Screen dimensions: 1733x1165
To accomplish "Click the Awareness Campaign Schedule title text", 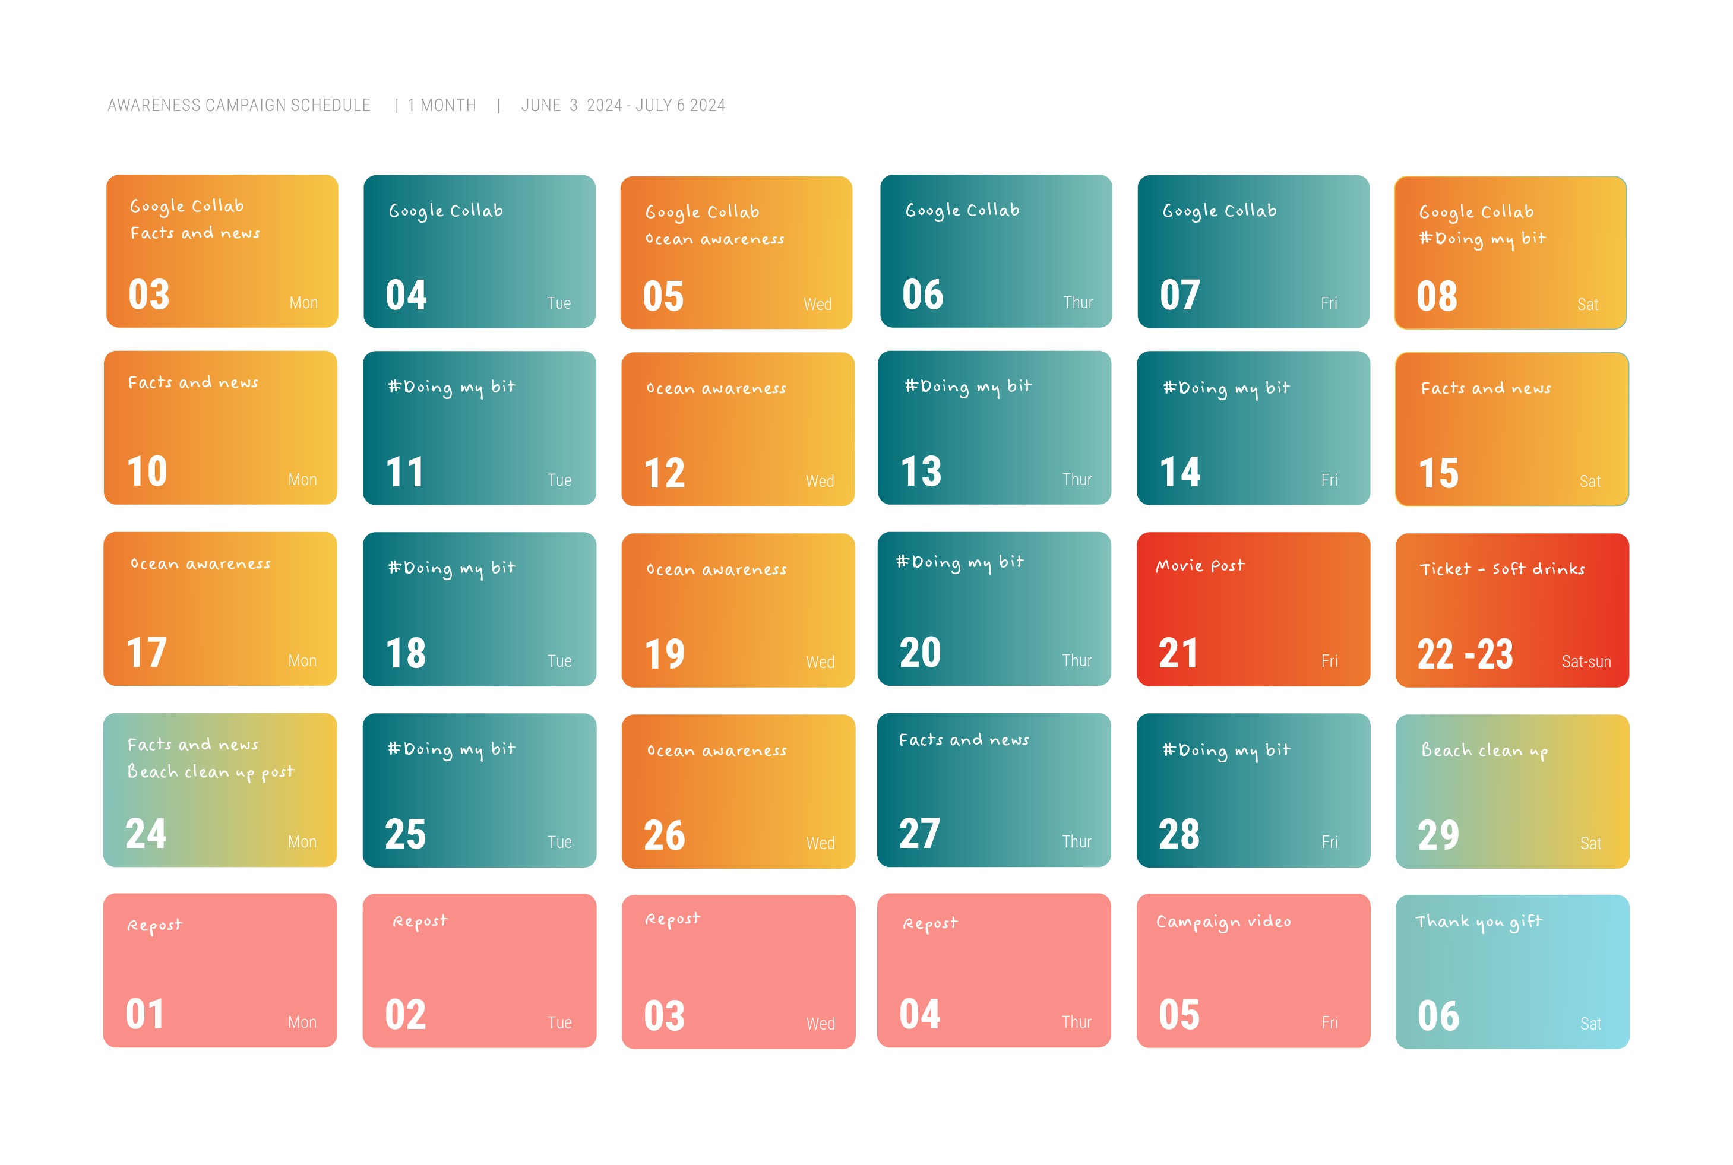I will 239,106.
